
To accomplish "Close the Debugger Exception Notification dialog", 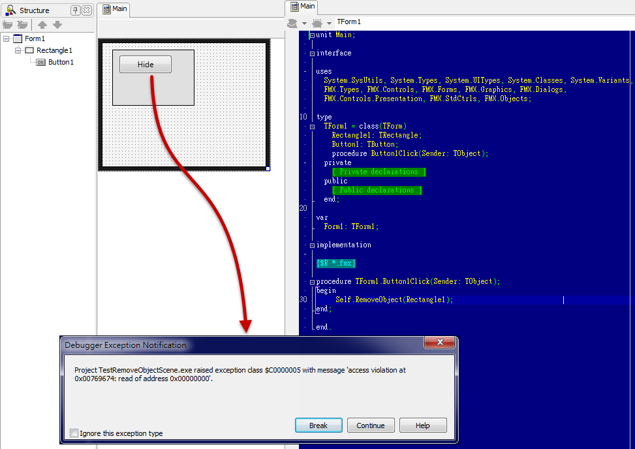I will tap(440, 342).
